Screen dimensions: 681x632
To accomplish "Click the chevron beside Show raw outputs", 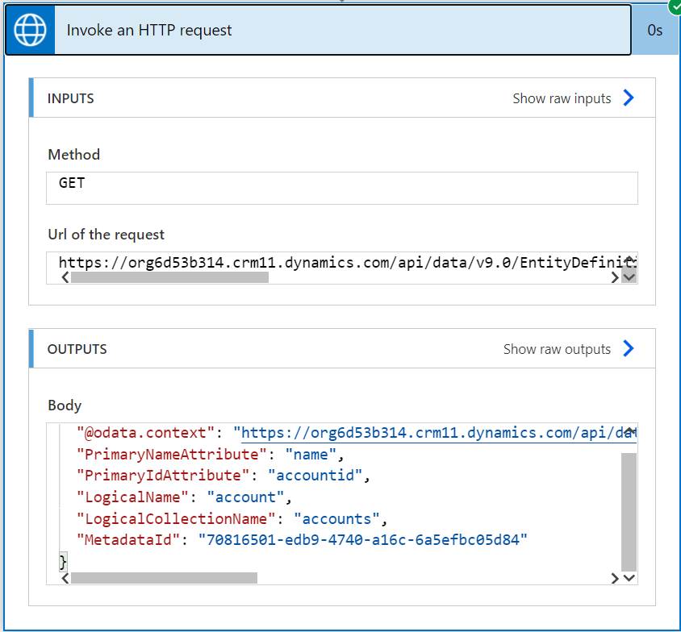I will 629,349.
